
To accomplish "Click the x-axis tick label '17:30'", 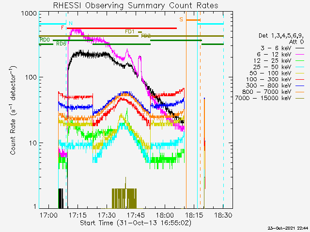I will point(107,215).
